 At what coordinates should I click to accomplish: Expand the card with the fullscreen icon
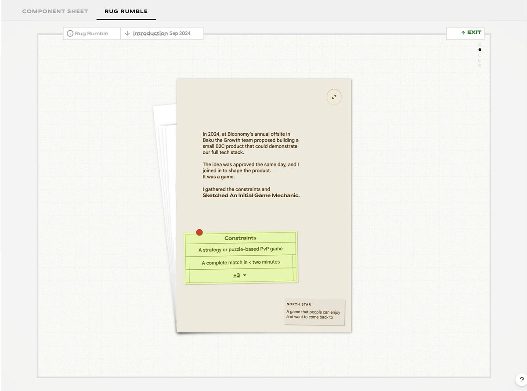point(334,97)
